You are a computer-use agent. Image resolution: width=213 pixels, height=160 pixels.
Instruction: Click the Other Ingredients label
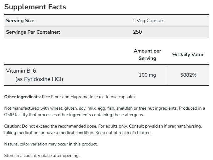(23, 97)
